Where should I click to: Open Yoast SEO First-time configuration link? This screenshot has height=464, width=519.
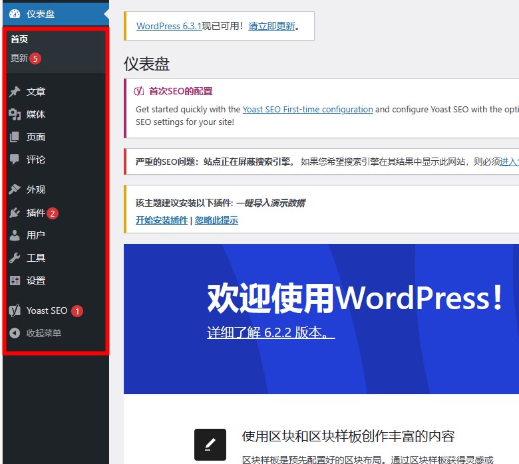point(308,109)
